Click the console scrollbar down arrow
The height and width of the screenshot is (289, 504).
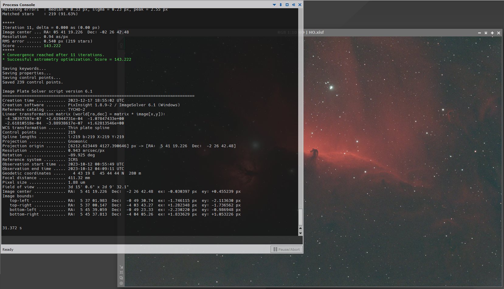300,233
